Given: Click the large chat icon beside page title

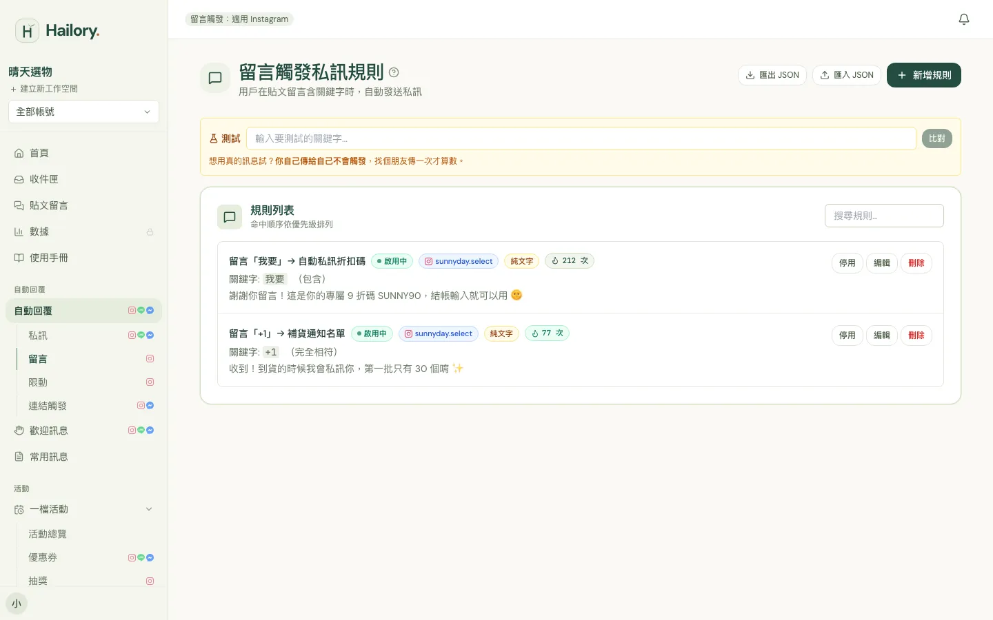Looking at the screenshot, I should tap(215, 78).
